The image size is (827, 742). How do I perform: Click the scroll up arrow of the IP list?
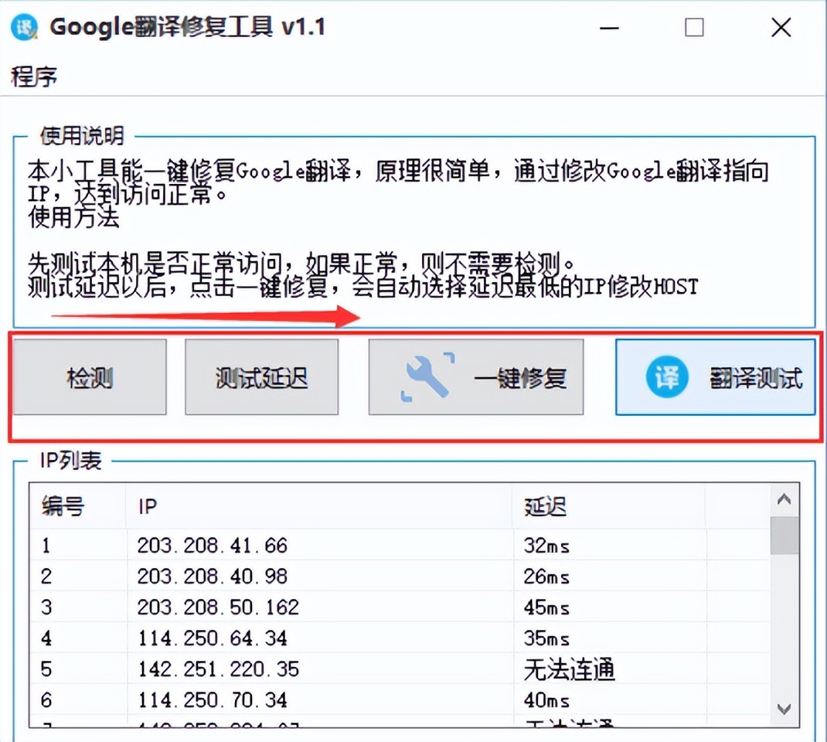click(784, 499)
